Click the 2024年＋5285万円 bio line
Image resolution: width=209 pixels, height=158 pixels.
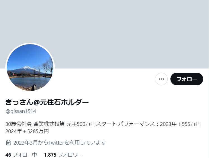coord(27,131)
